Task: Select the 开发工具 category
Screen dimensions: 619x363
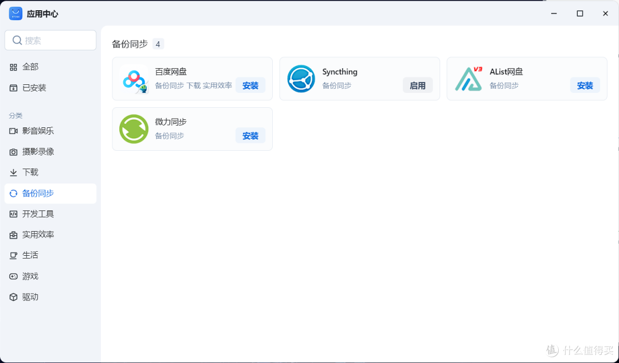Action: click(x=50, y=214)
